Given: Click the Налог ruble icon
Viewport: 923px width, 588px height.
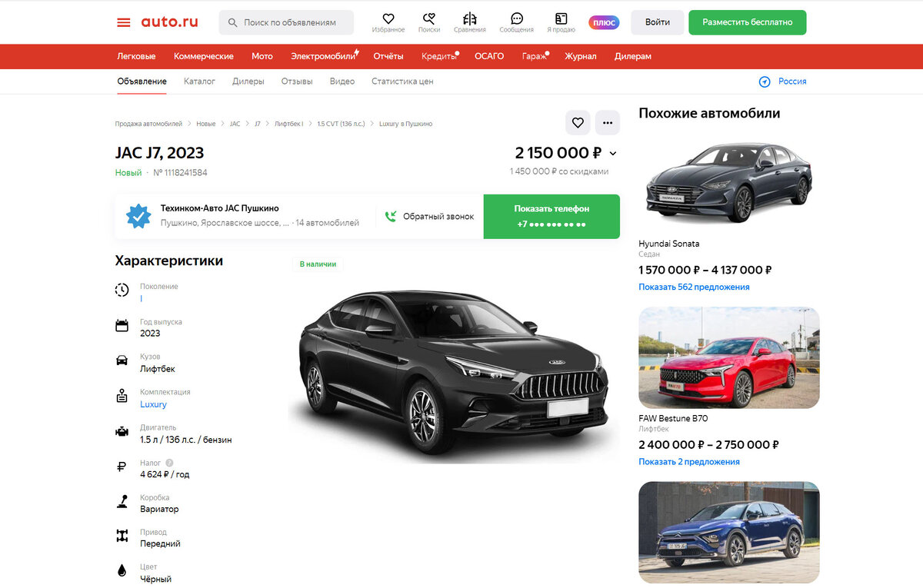Looking at the screenshot, I should (122, 467).
